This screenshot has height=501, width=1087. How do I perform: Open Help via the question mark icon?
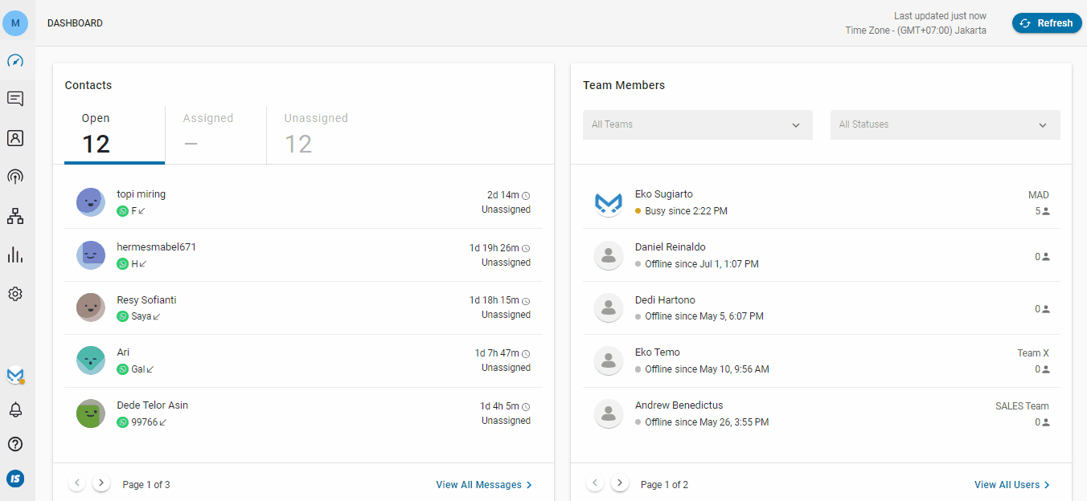coord(15,443)
